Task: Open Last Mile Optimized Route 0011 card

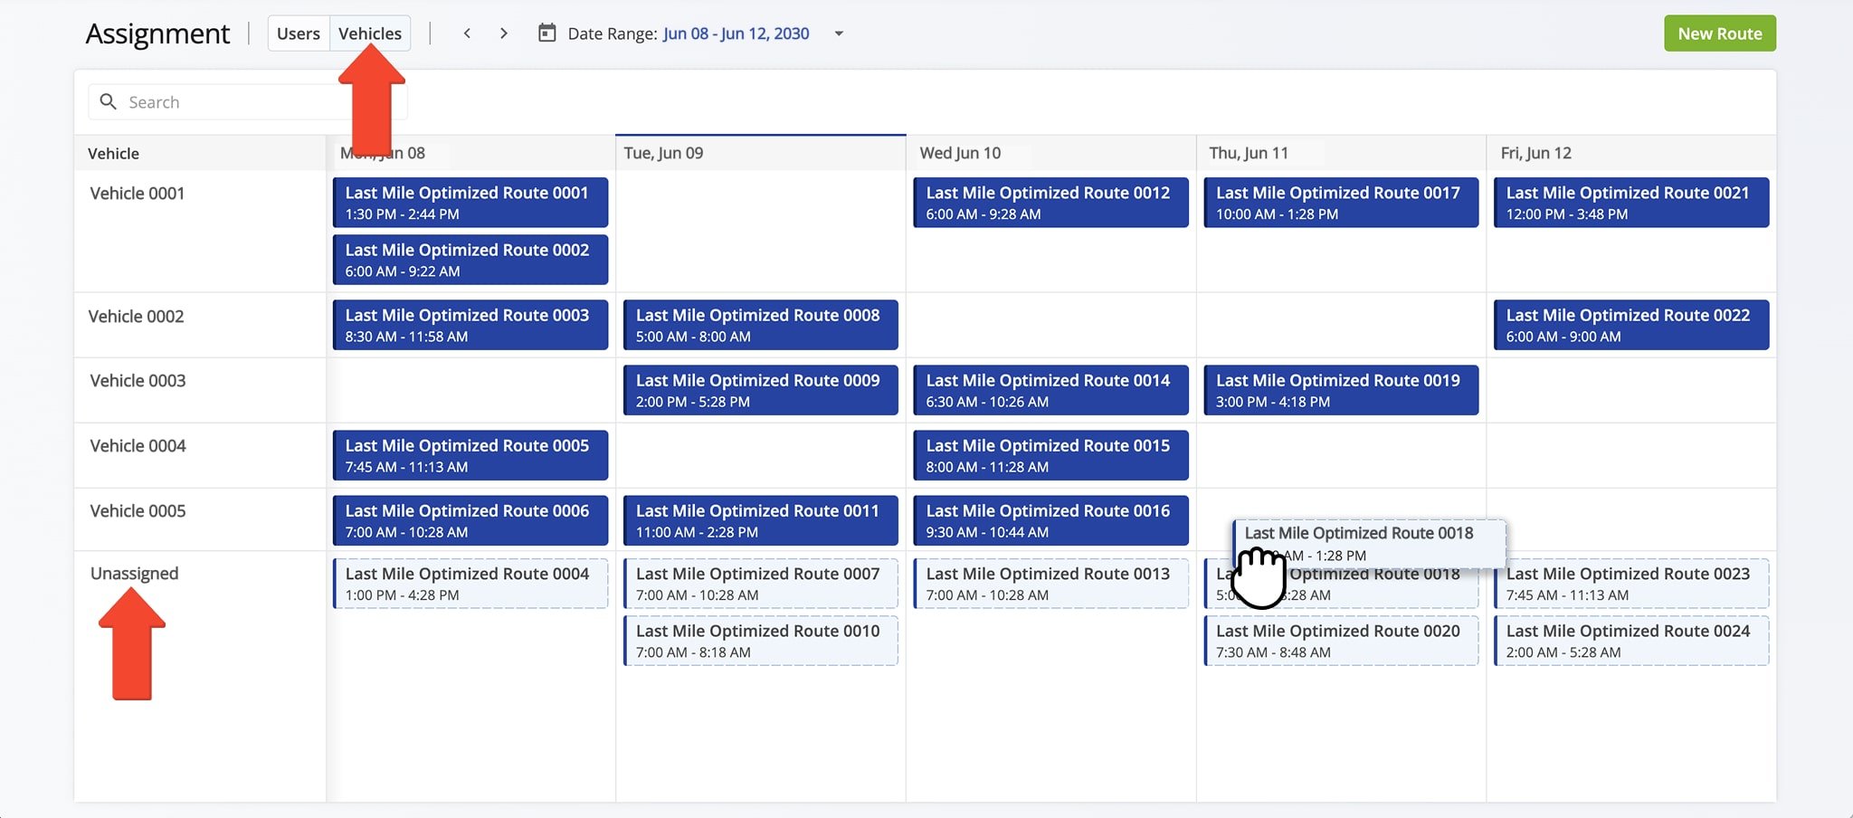Action: tap(761, 520)
